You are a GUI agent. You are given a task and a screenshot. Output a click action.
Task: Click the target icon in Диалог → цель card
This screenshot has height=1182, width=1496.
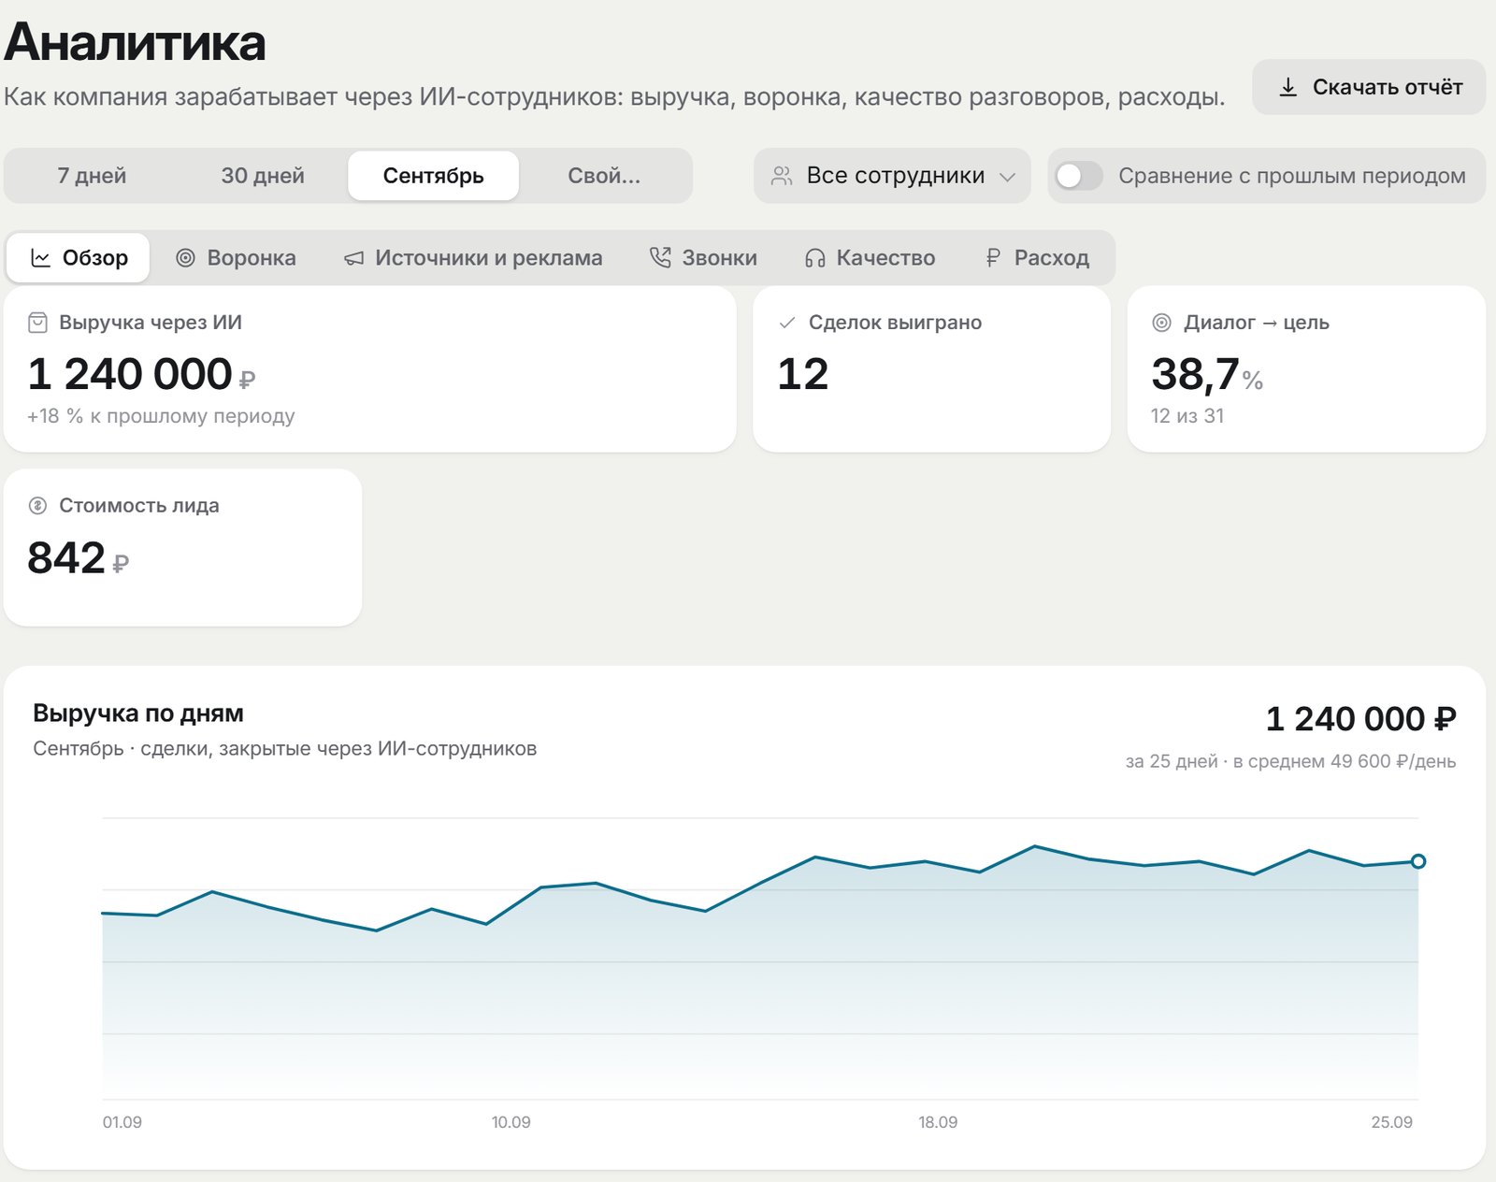point(1161,323)
